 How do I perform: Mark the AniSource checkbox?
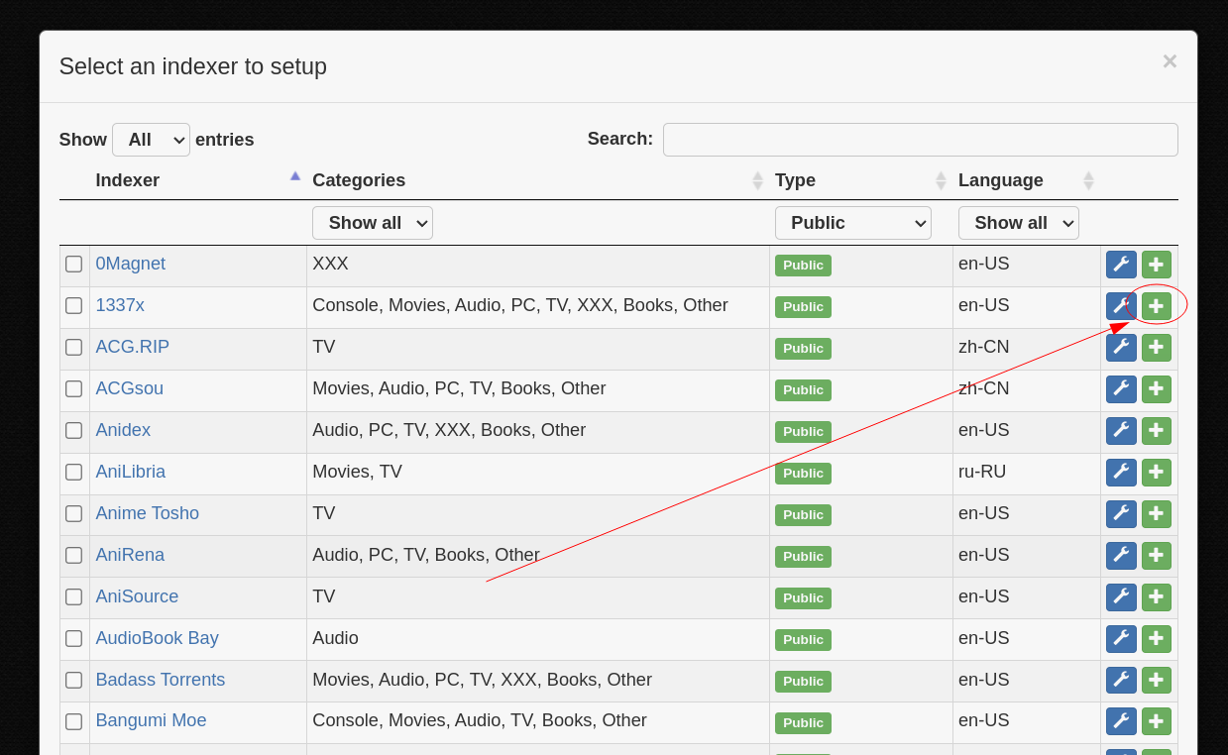click(74, 596)
